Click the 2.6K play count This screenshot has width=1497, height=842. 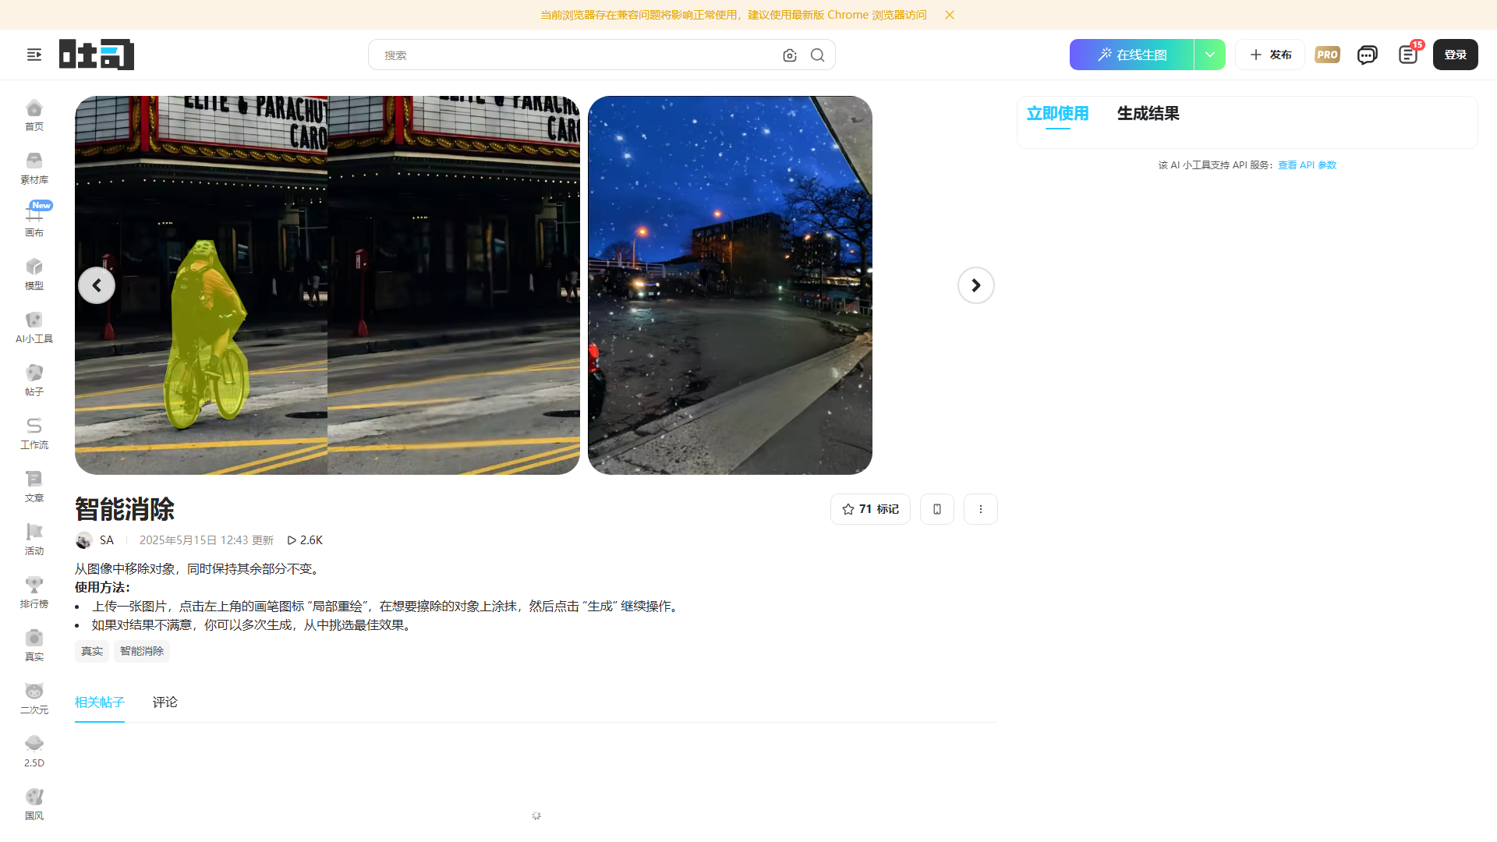305,540
